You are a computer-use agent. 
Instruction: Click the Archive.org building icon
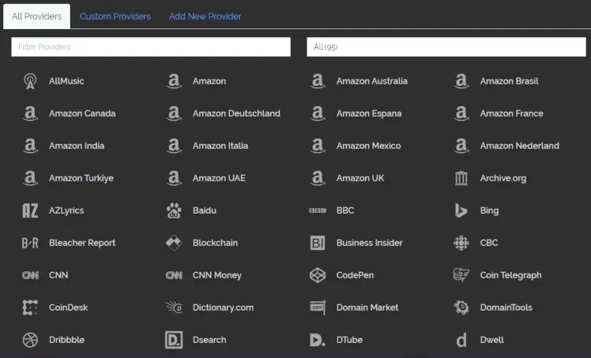[461, 178]
